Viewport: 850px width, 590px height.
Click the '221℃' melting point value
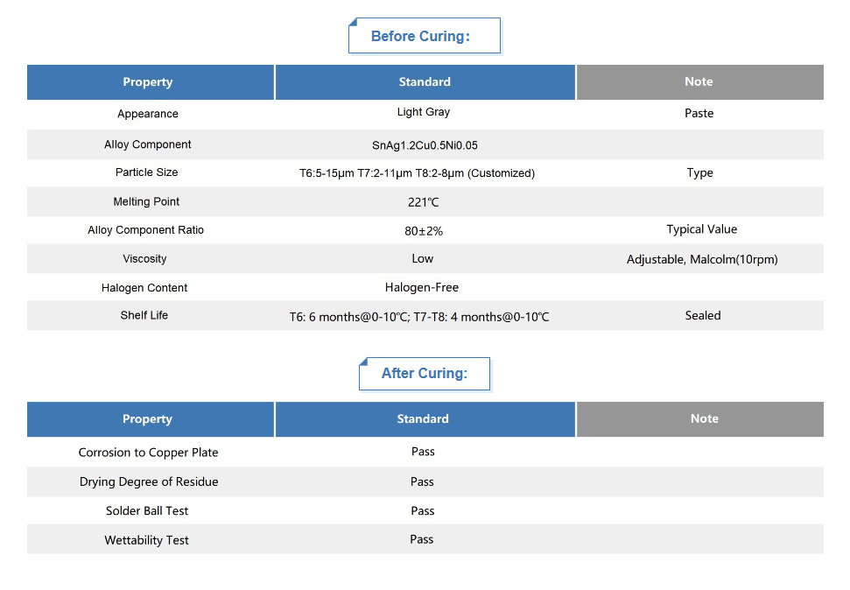[x=424, y=202]
